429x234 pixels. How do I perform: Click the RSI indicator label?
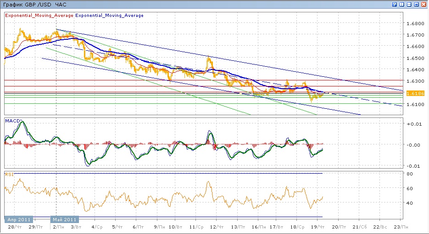tap(9, 174)
